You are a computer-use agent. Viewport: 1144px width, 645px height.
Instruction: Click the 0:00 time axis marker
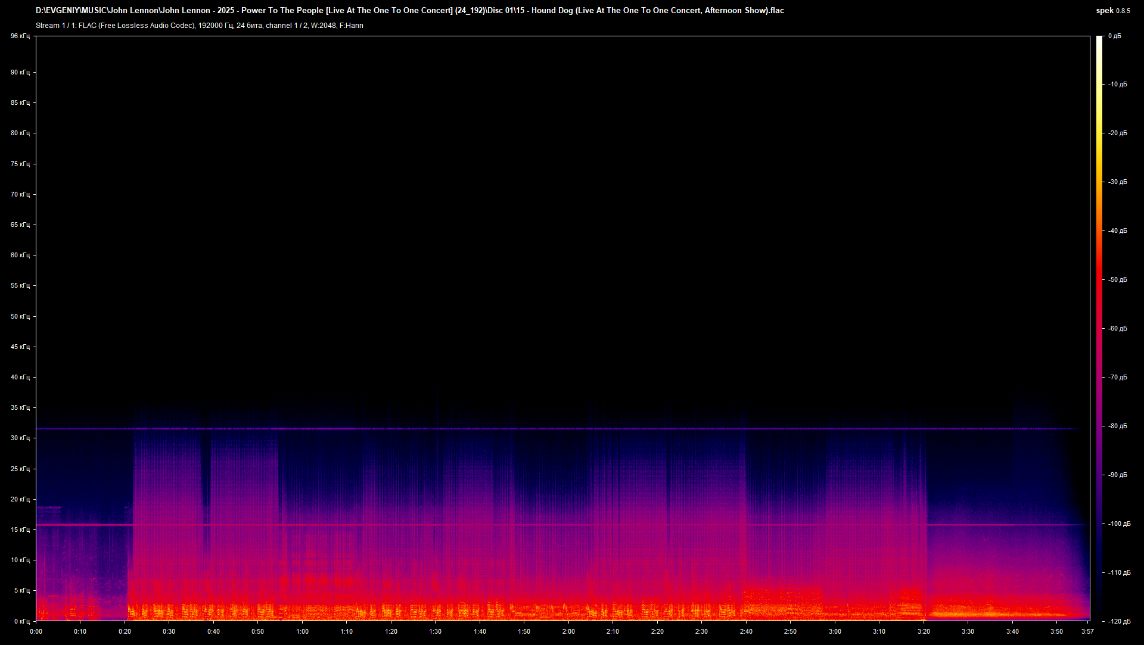tap(36, 632)
